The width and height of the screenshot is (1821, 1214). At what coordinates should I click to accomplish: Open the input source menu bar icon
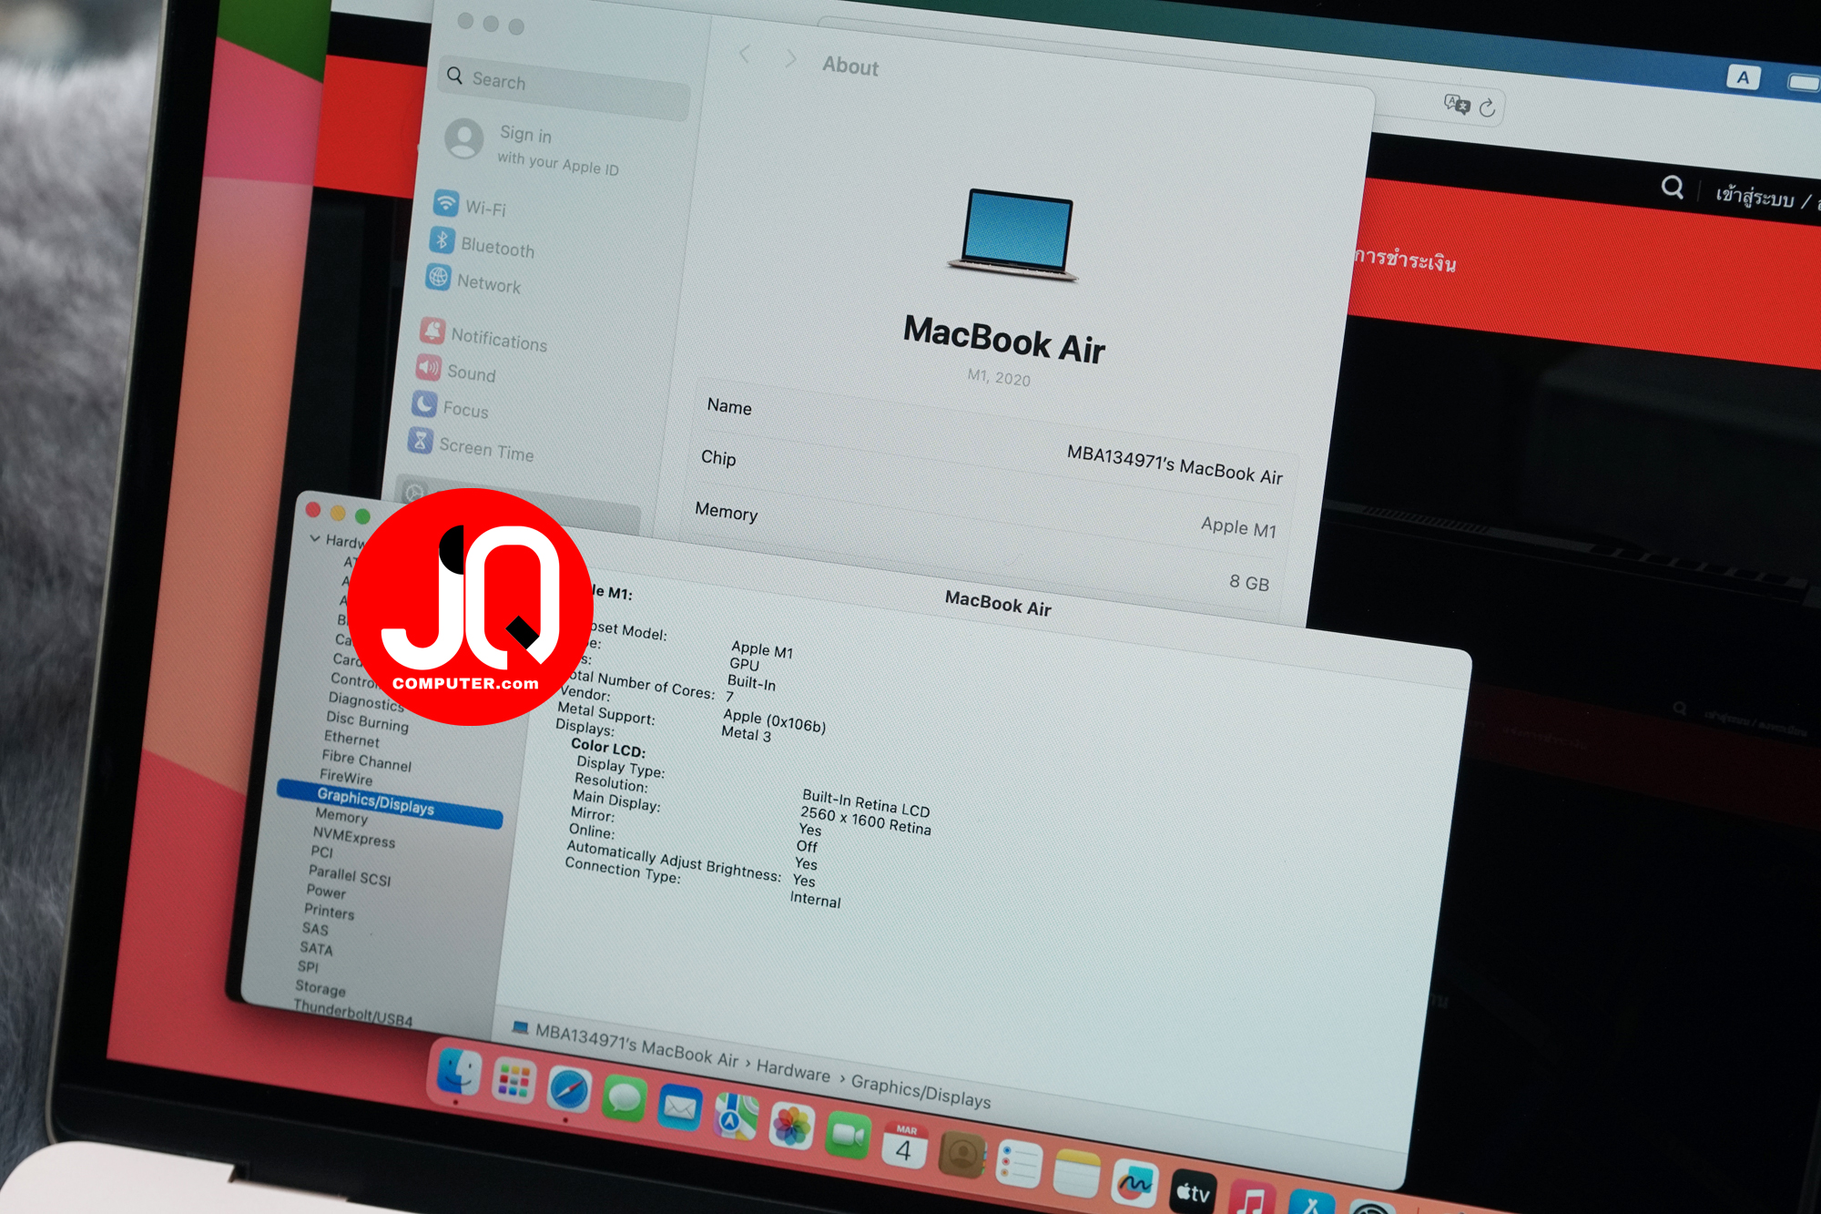coord(1743,77)
